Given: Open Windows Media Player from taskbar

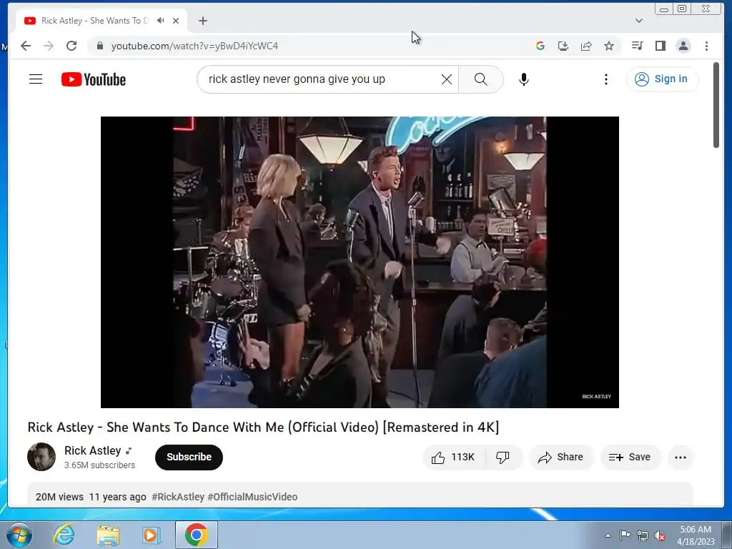Looking at the screenshot, I should pos(151,535).
